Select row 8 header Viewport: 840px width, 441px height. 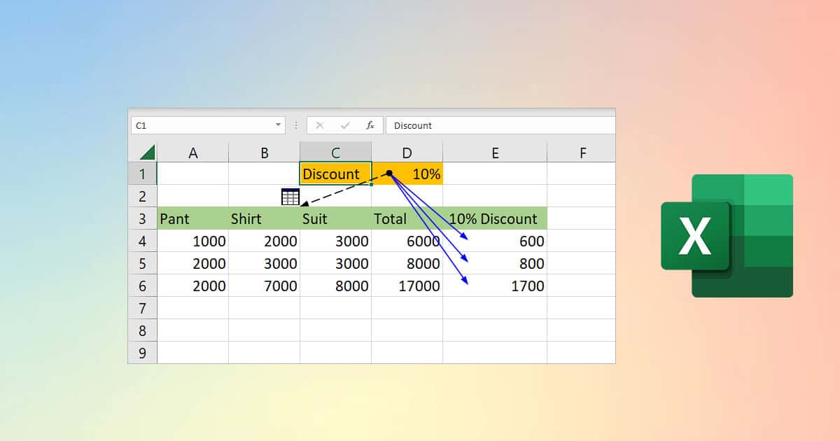tap(143, 330)
